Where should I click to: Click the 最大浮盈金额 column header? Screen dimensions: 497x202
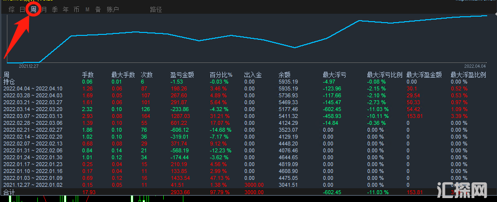pos(424,75)
